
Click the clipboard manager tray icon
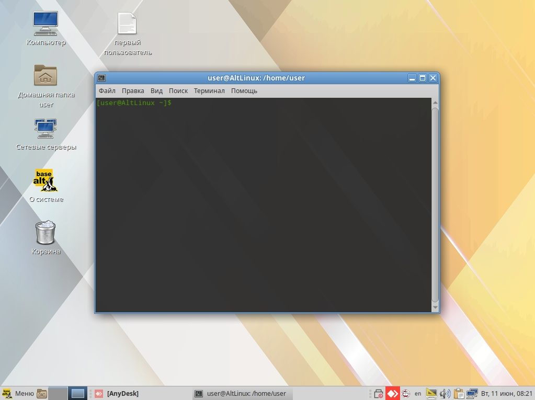pyautogui.click(x=459, y=393)
